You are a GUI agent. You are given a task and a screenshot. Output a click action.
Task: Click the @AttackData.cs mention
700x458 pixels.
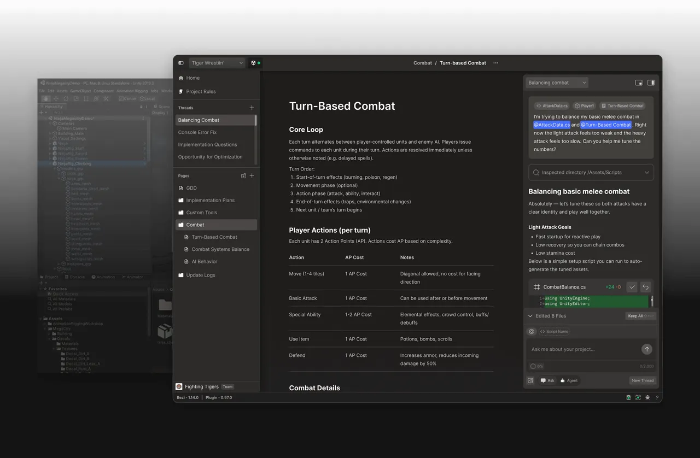(x=552, y=125)
